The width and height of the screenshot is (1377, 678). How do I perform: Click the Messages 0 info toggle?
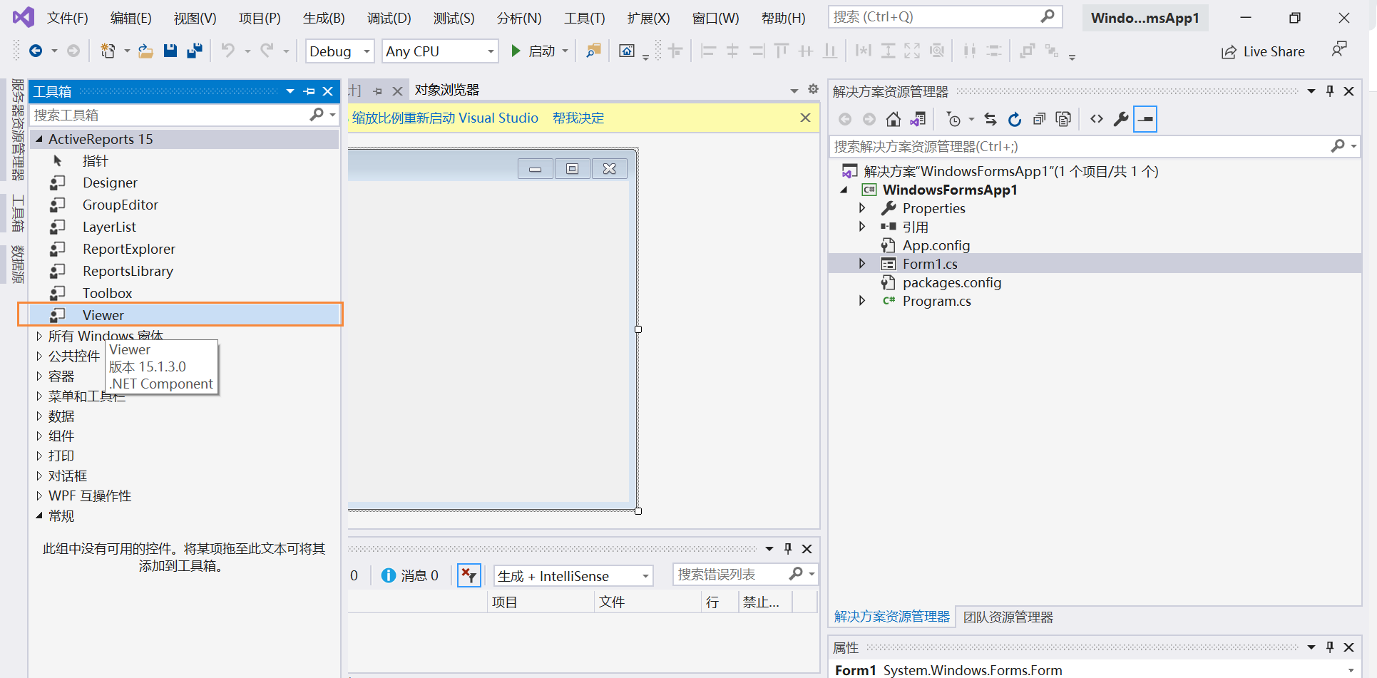pyautogui.click(x=410, y=575)
